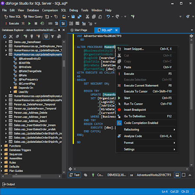Click the swap views icon next to Text
The width and height of the screenshot is (195, 195).
click(x=85, y=175)
